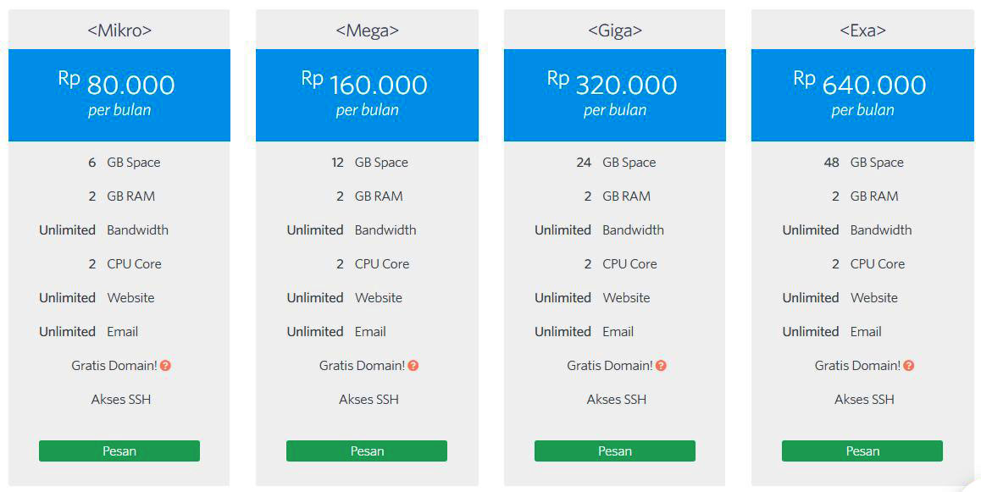This screenshot has height=492, width=981.
Task: Click 6 GB Space feature in Mikro
Action: pyautogui.click(x=124, y=163)
